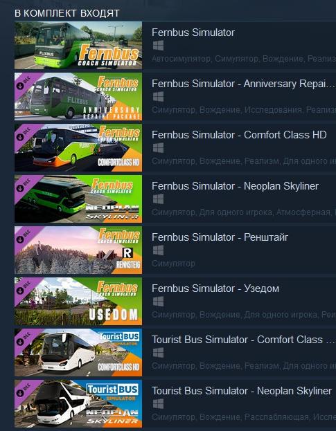The height and width of the screenshot is (431, 336).
Task: Open the Fernbus Comfort Class HD thumbnail
Action: pos(78,147)
